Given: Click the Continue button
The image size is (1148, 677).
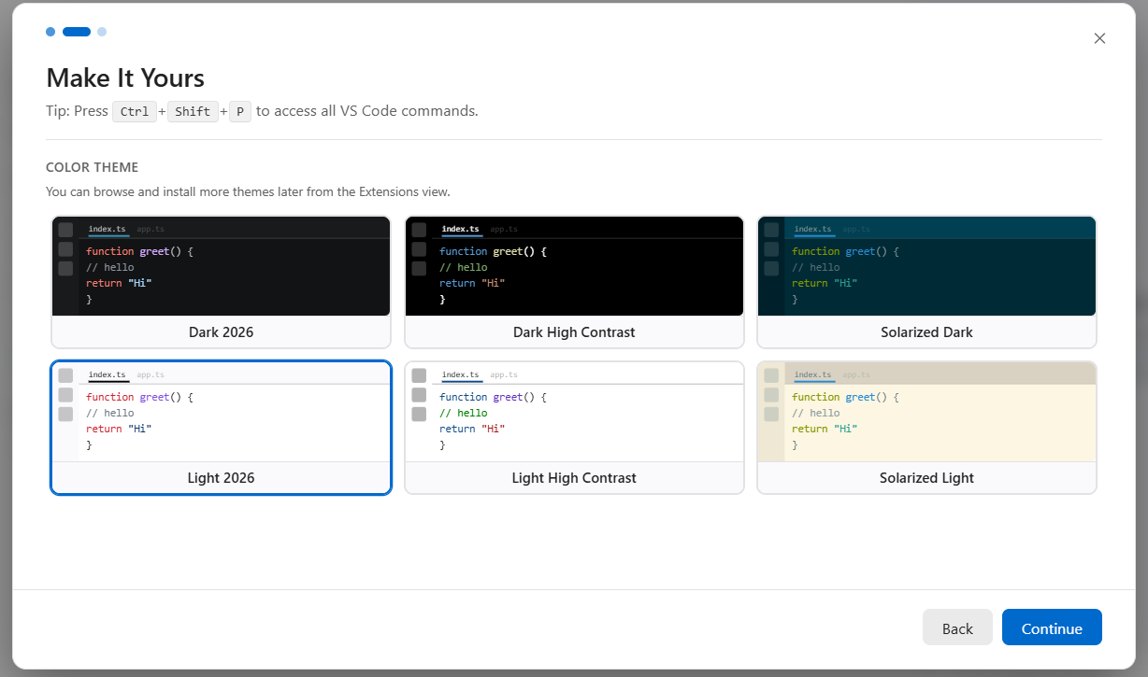Looking at the screenshot, I should coord(1052,628).
